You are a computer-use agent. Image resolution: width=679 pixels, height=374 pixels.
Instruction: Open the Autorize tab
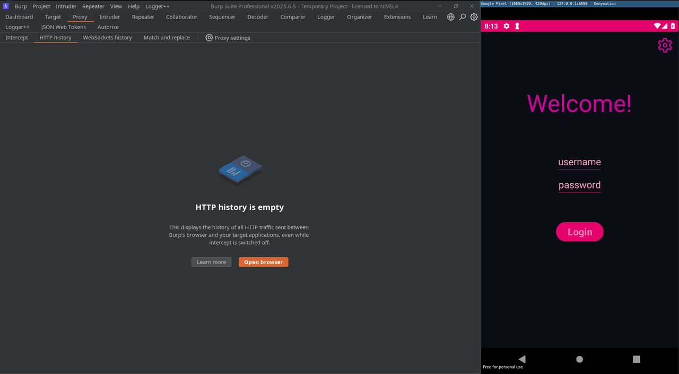108,27
